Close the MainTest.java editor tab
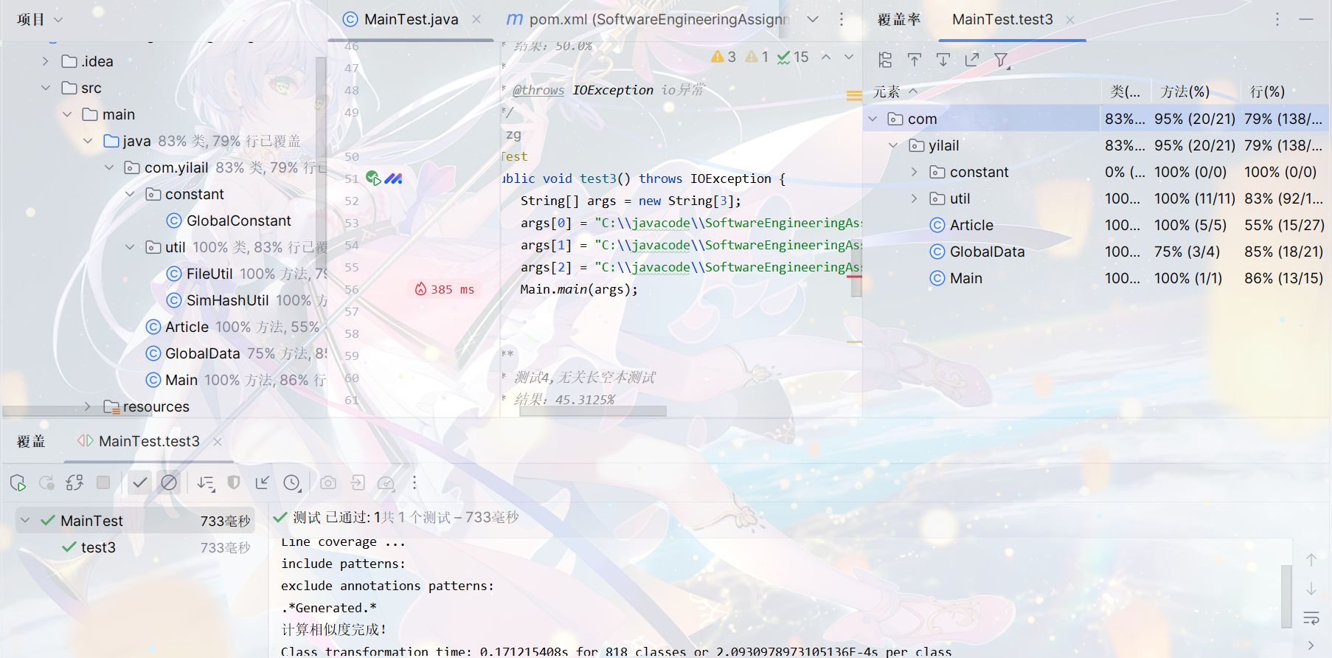The width and height of the screenshot is (1332, 658). coord(476,20)
